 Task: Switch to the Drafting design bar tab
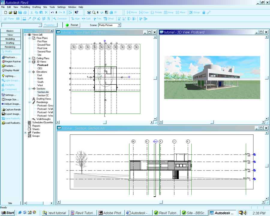(x=10, y=43)
